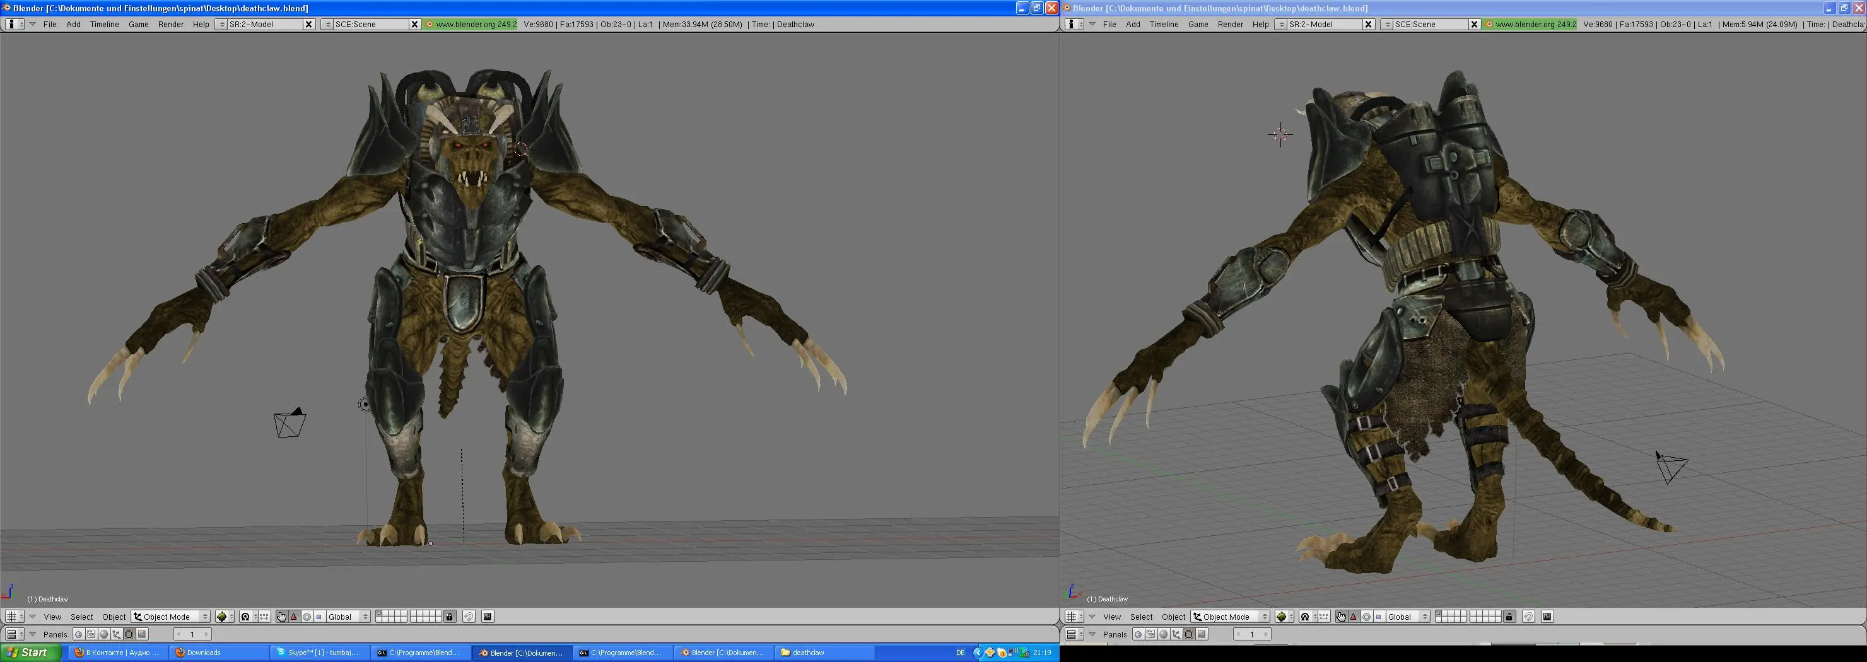Toggle layer lock icon in right 3D view
The width and height of the screenshot is (1867, 662).
click(x=1510, y=617)
